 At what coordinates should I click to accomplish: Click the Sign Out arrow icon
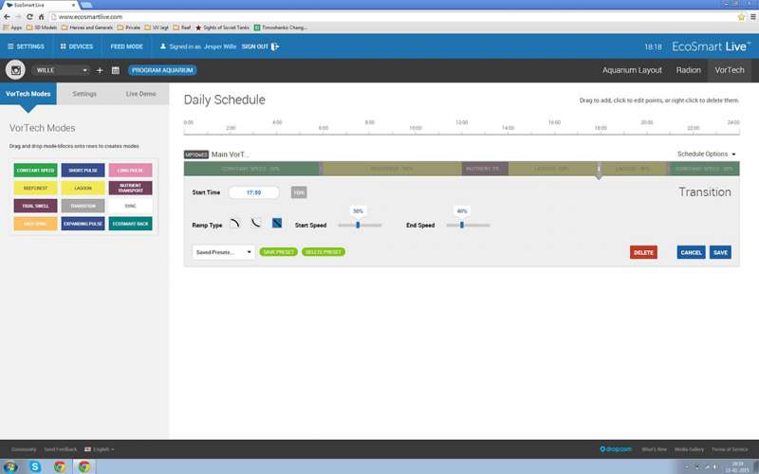point(275,46)
